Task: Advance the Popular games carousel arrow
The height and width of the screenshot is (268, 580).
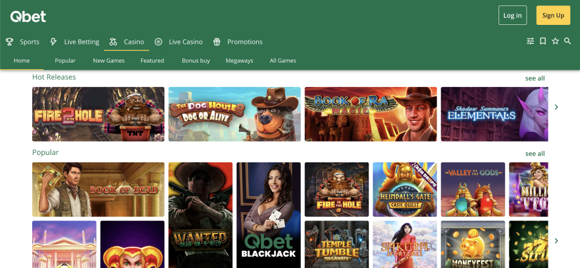Action: [556, 241]
